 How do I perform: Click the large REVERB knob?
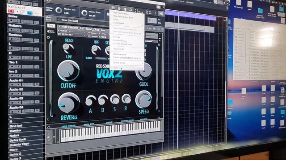pyautogui.click(x=68, y=103)
